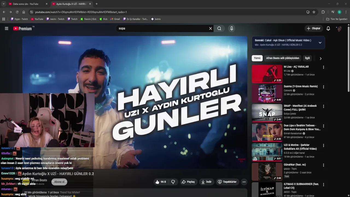Show more filter chips with right arrow
350x197 pixels.
coord(320,58)
